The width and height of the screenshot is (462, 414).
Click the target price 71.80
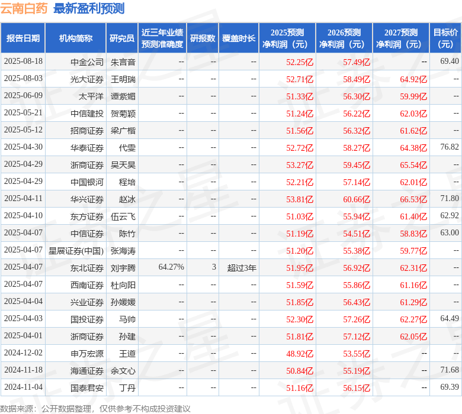point(450,198)
